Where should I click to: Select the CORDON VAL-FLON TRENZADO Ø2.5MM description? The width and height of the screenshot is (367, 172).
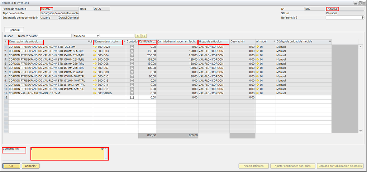click(51, 93)
